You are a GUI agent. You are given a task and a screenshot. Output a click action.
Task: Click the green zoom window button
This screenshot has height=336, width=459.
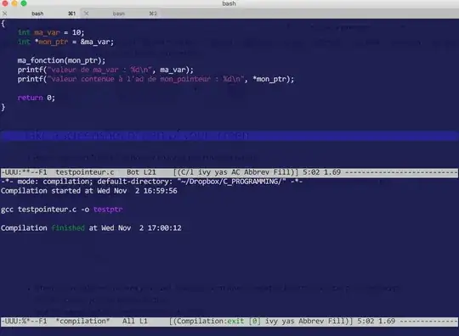point(24,3)
